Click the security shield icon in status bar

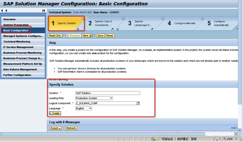tap(153, 139)
